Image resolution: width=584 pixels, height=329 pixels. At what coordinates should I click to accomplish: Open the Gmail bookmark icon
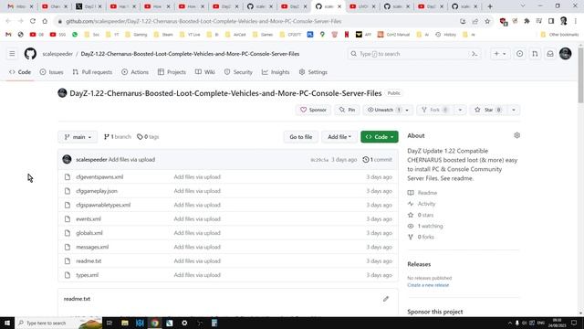coord(8,35)
